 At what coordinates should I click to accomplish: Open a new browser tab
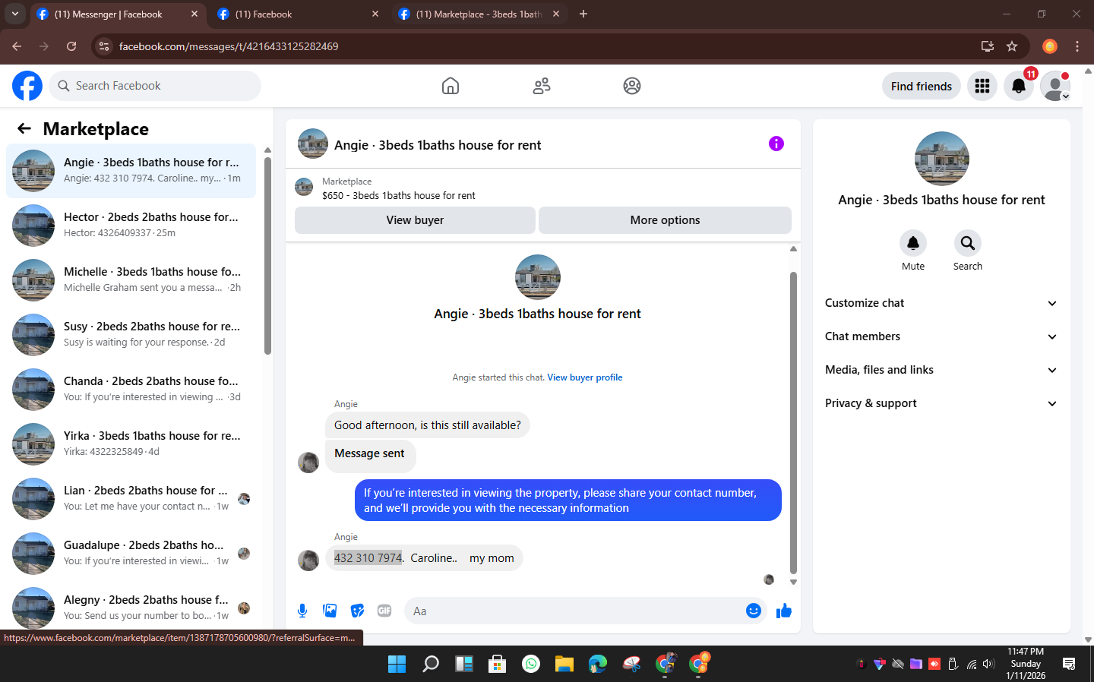583,14
